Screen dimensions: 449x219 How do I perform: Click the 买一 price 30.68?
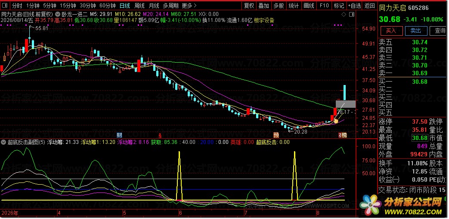pyautogui.click(x=420, y=82)
